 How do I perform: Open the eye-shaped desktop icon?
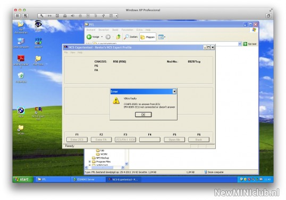(x=38, y=26)
